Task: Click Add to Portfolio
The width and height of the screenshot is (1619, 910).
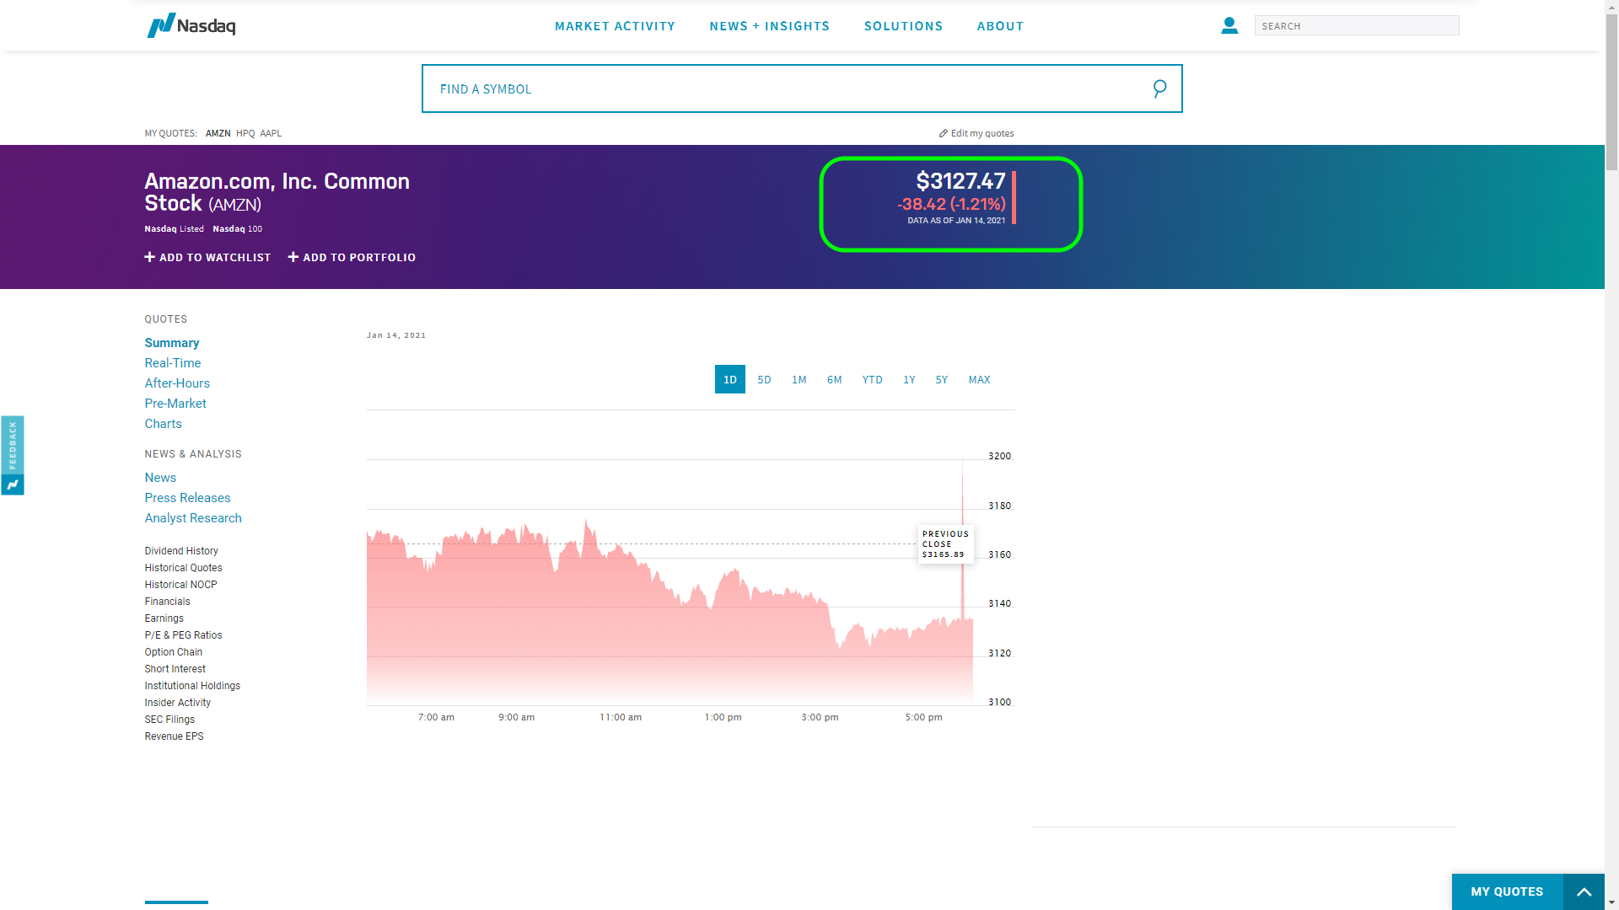Action: [x=352, y=257]
